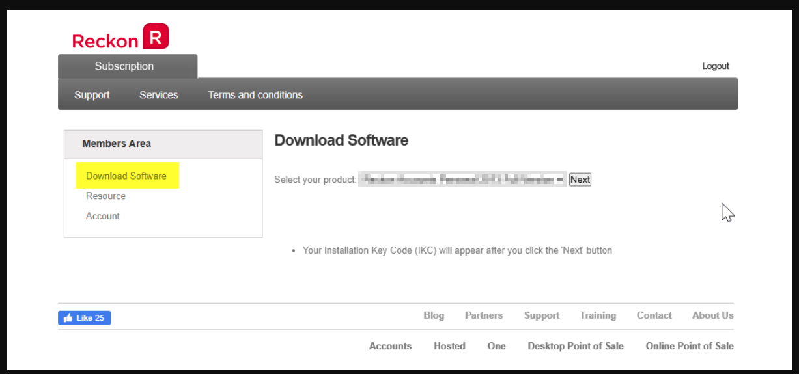Viewport: 799px width, 374px height.
Task: Open Online Point of Sale link
Action: (690, 346)
